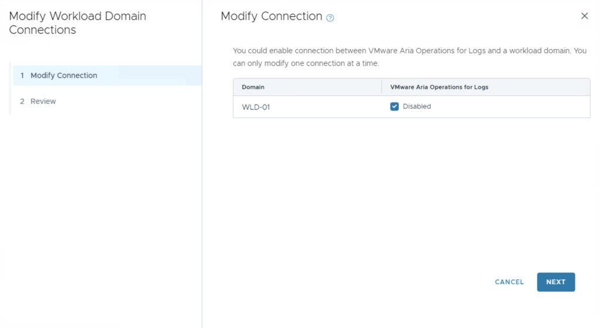The width and height of the screenshot is (600, 328).
Task: Click the VMware Aria Operations for Logs header
Action: point(439,87)
